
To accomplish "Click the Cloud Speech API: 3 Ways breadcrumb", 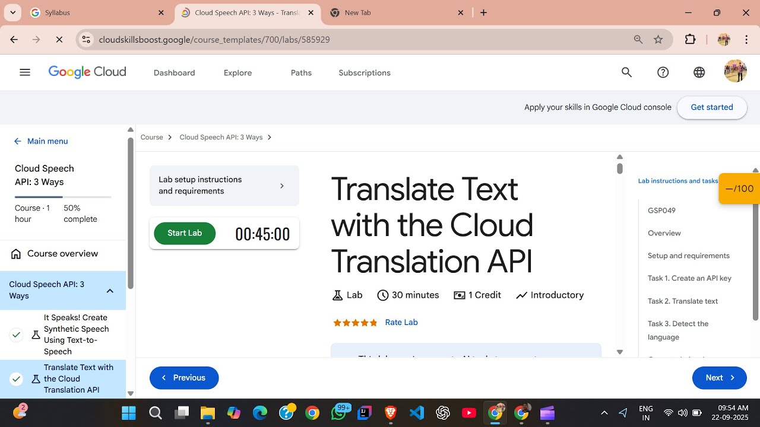I will (x=221, y=138).
